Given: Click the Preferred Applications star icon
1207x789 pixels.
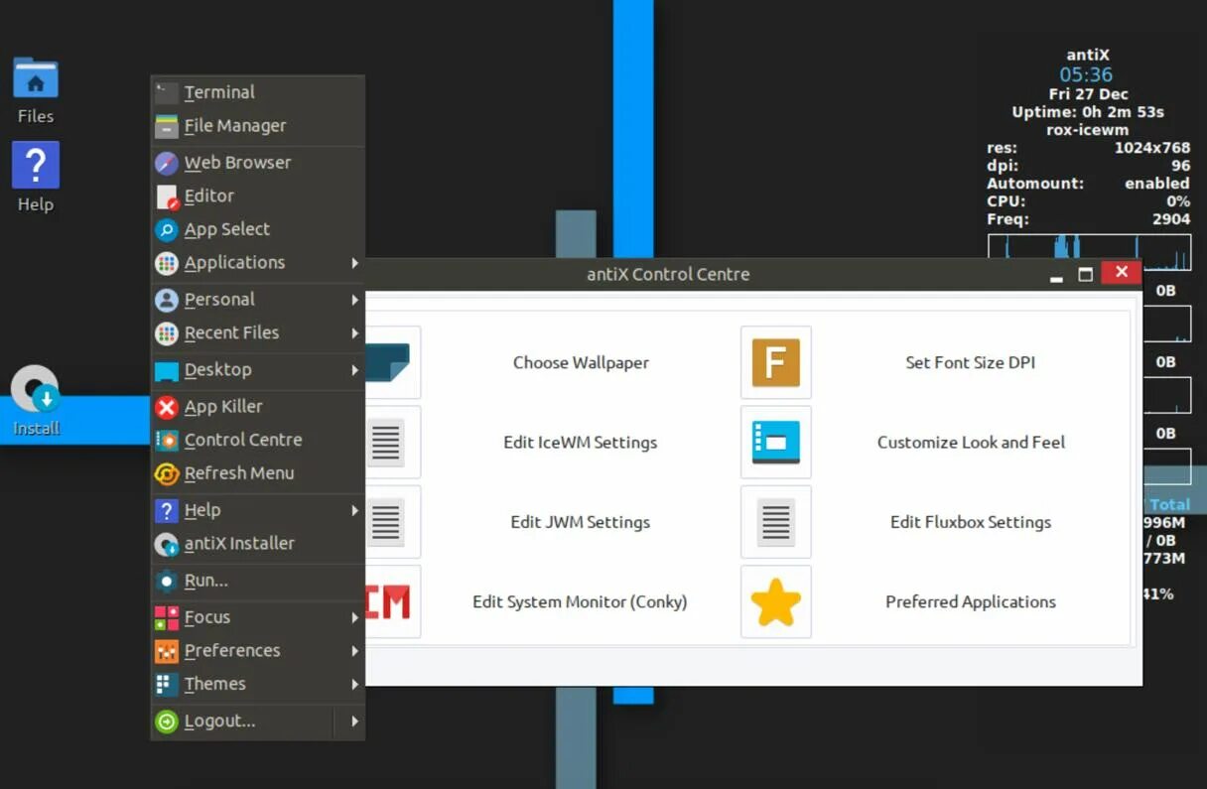Looking at the screenshot, I should click(x=776, y=602).
